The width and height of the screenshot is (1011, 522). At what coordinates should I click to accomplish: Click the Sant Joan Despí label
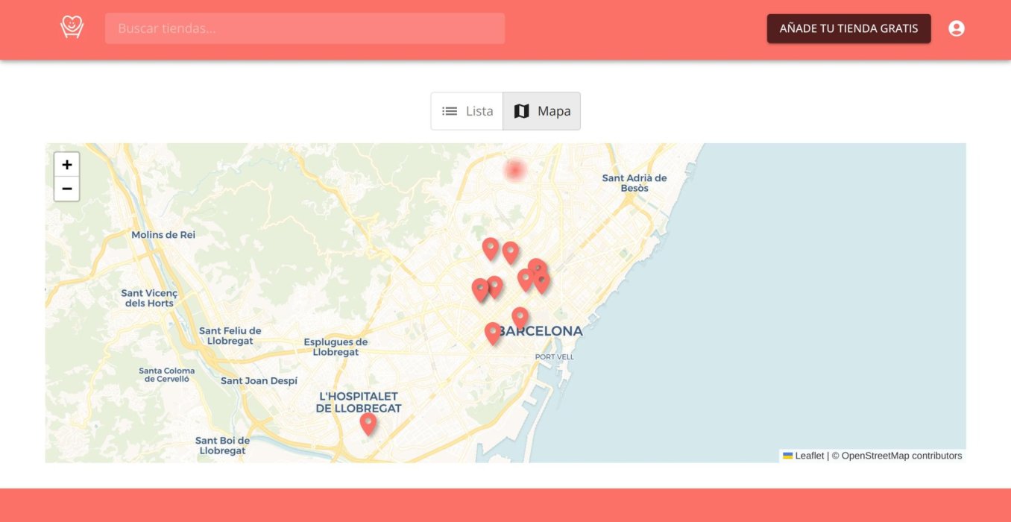(259, 380)
